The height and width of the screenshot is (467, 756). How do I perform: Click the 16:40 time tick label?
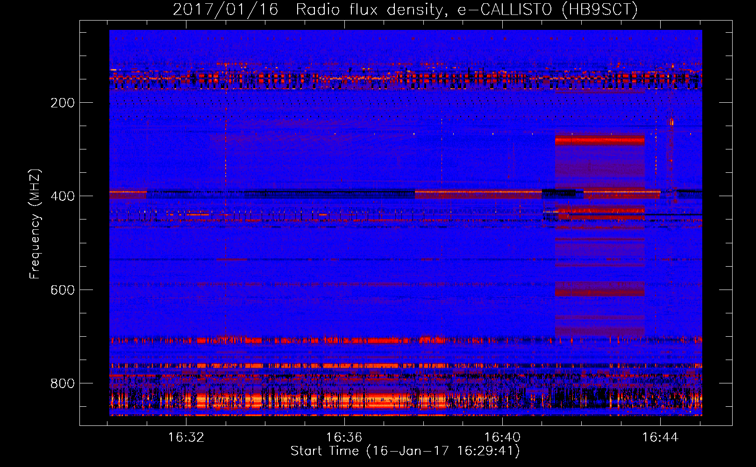point(502,437)
